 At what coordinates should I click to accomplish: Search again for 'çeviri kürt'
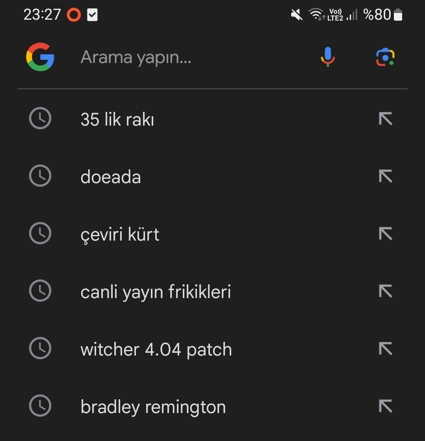[x=120, y=234]
